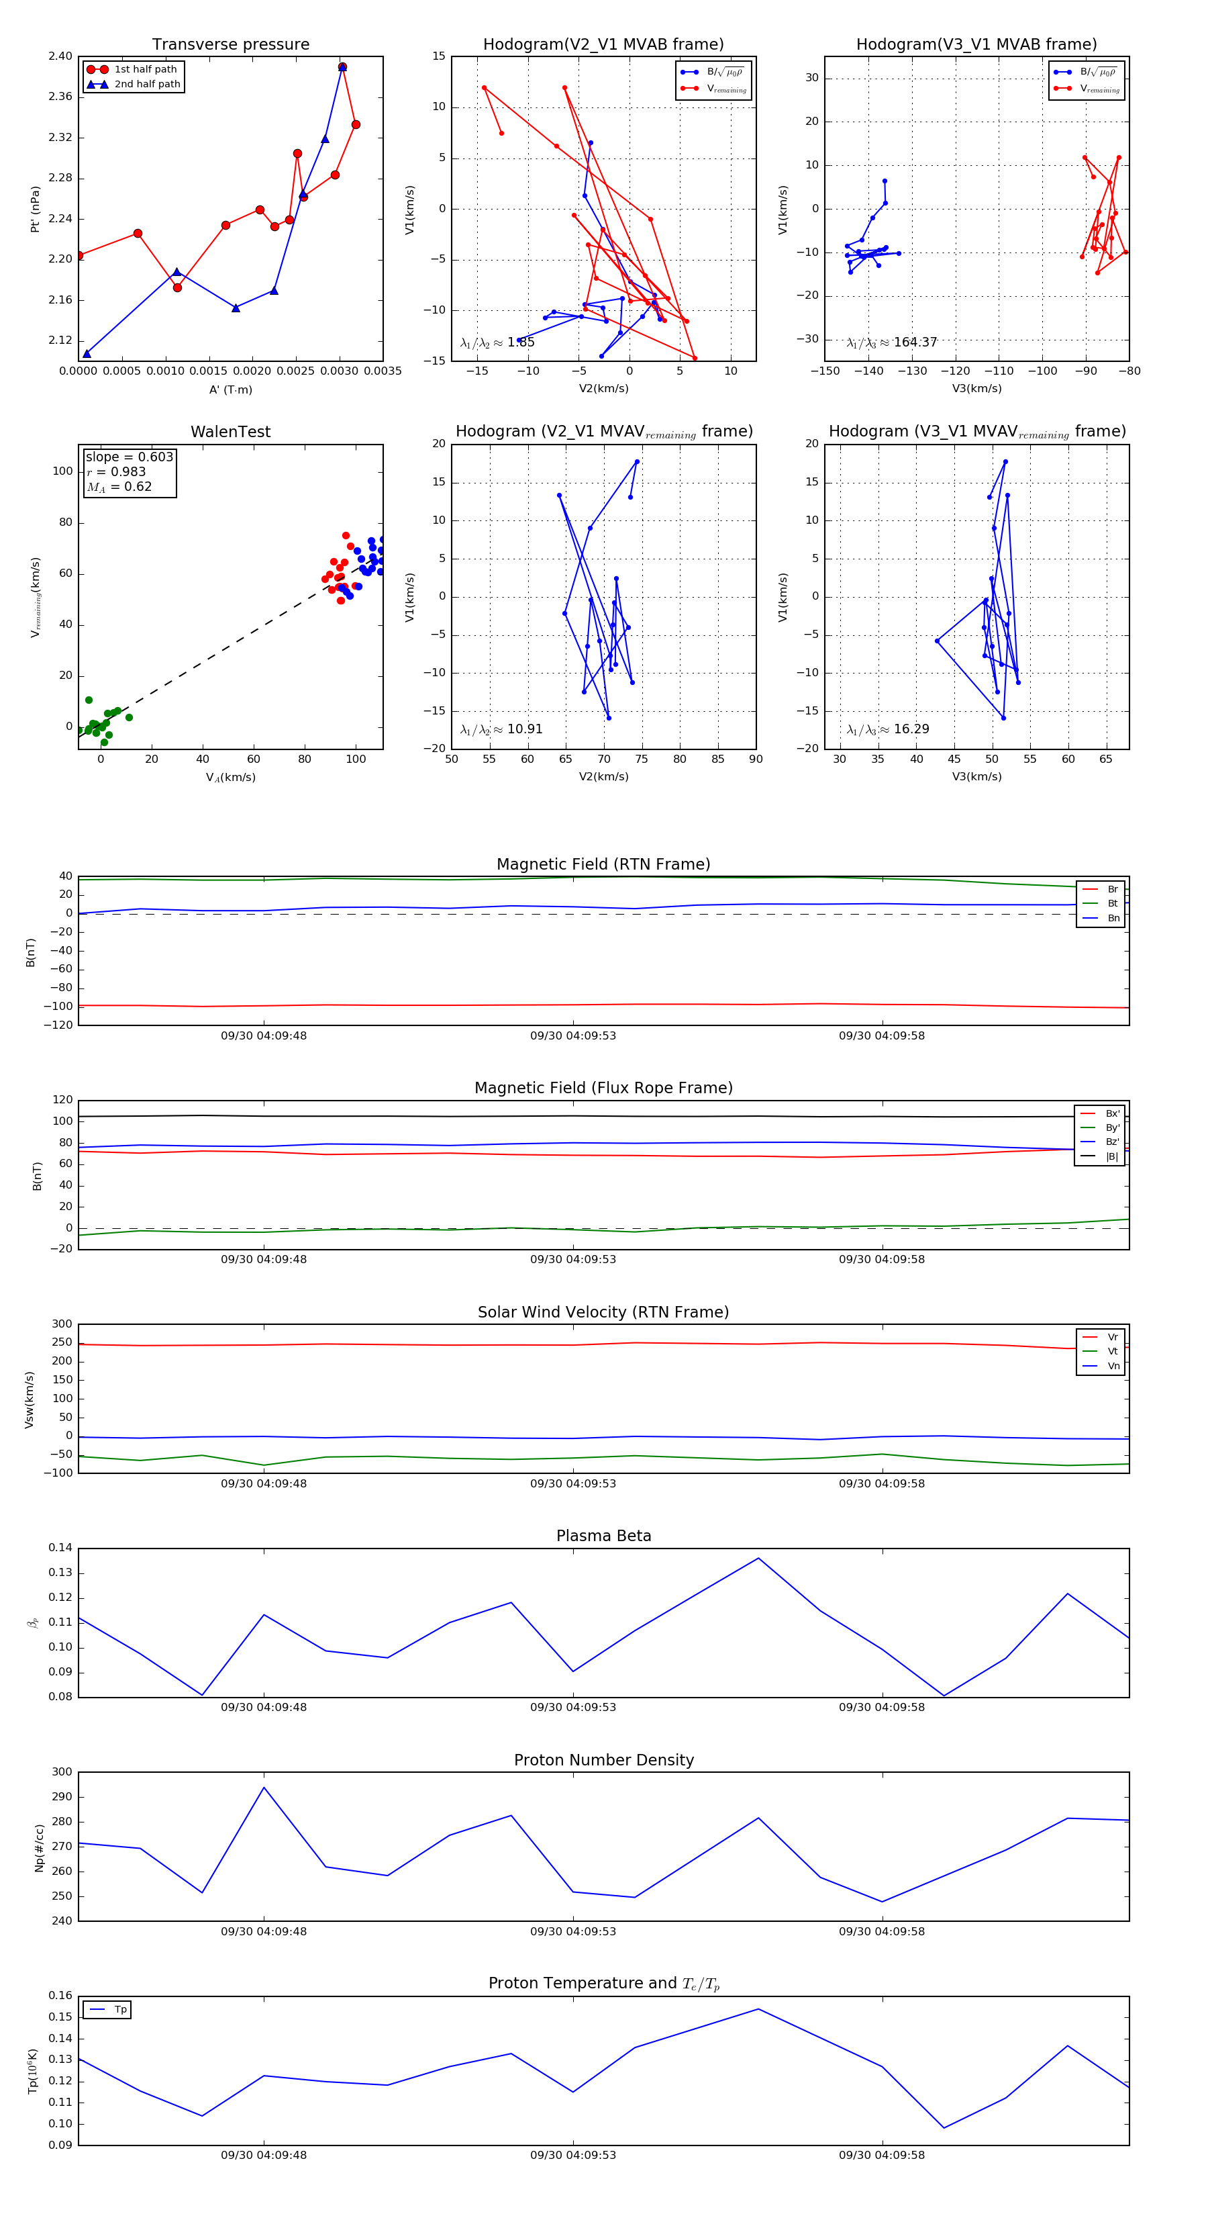Click the 'Vn' legend entry
This screenshot has width=1208, height=2216.
point(1101,1366)
